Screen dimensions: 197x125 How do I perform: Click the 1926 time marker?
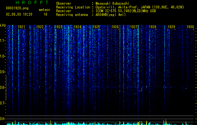[115, 27]
